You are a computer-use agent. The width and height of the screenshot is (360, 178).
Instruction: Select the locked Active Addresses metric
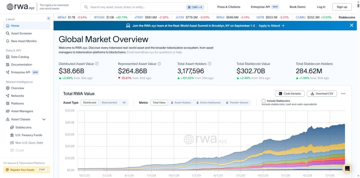(208, 103)
